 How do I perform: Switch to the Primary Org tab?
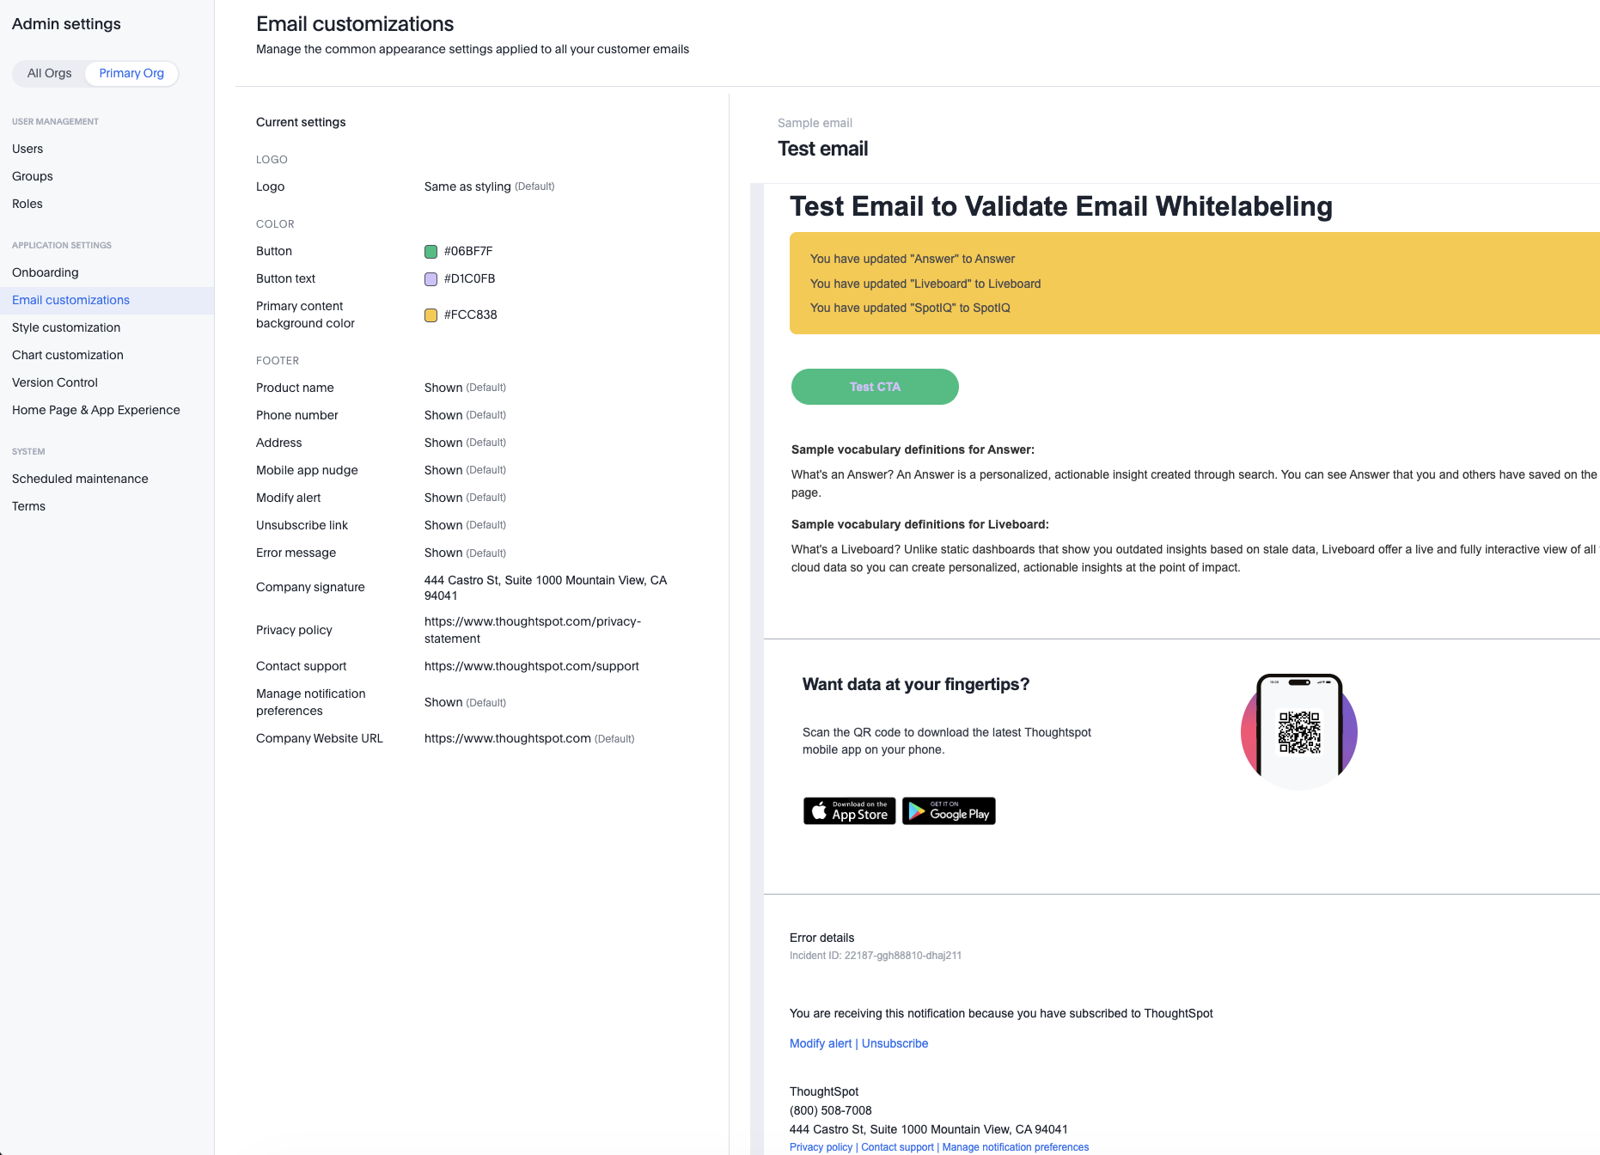pos(131,73)
